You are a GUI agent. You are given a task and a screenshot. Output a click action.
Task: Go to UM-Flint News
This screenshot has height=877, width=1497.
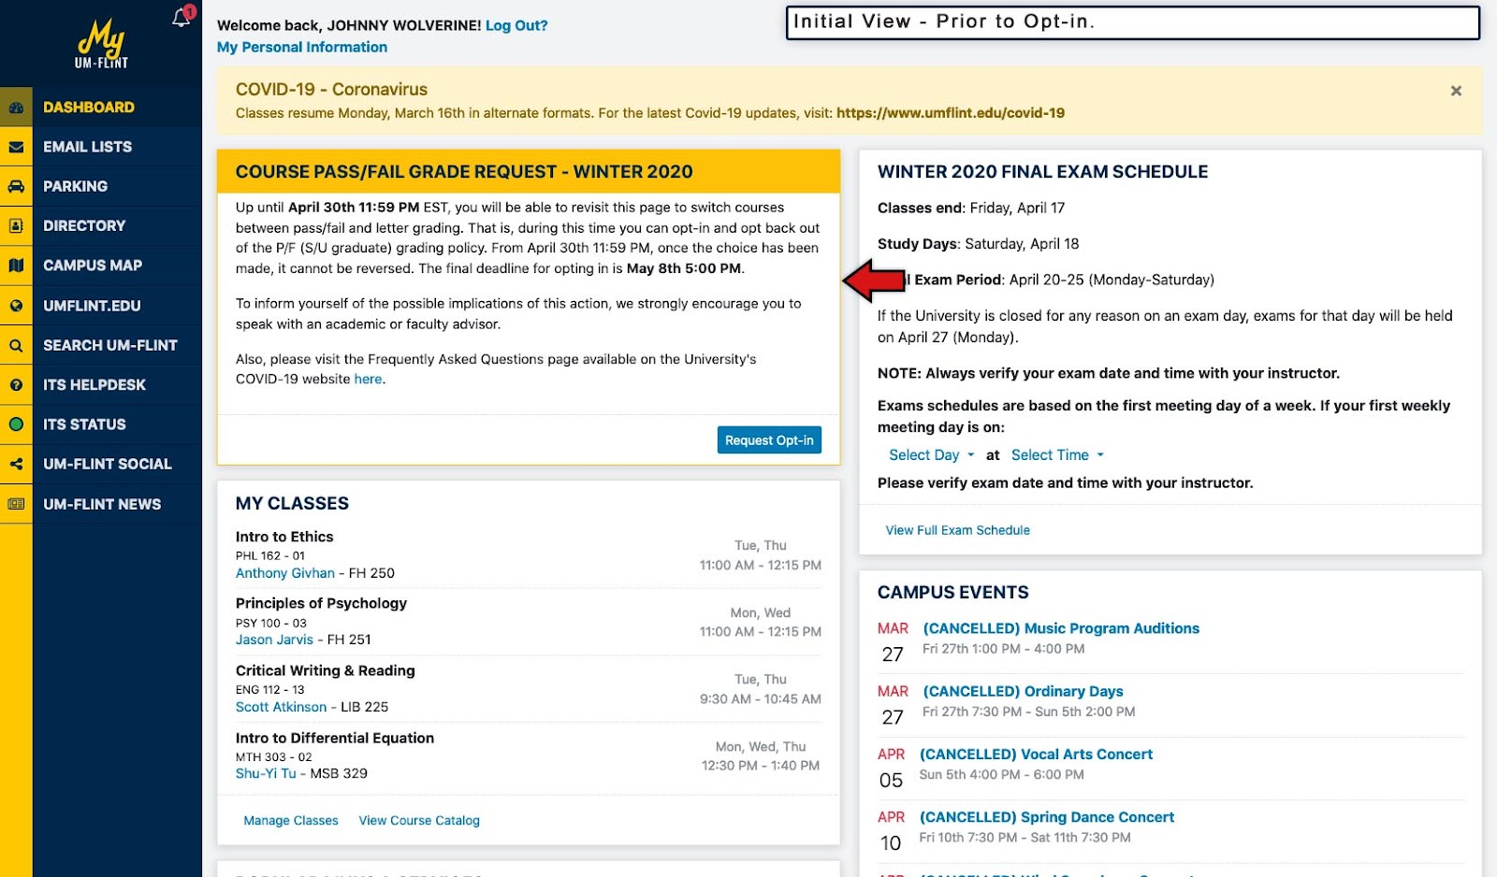102,504
